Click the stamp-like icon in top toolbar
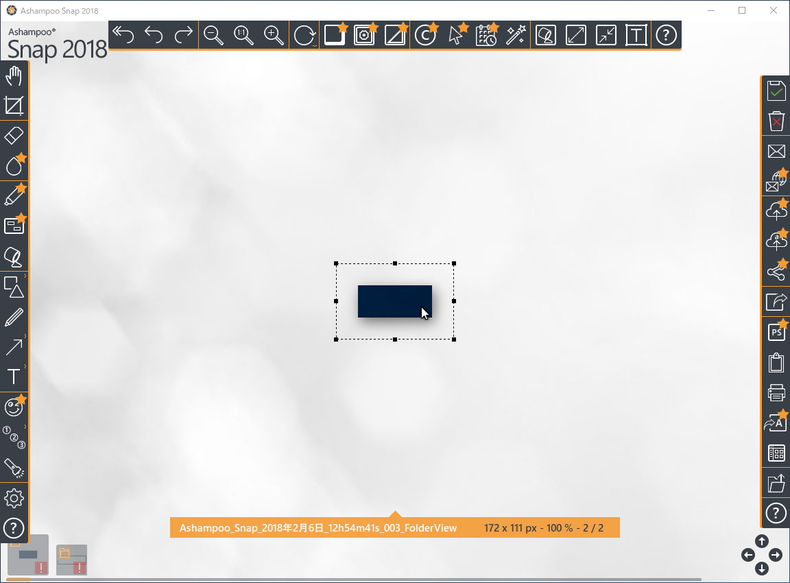The image size is (790, 583). pyautogui.click(x=546, y=35)
